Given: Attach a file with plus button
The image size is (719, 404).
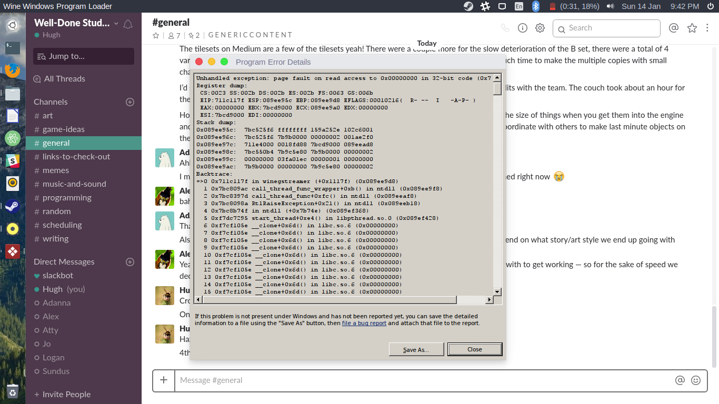Looking at the screenshot, I should (164, 380).
